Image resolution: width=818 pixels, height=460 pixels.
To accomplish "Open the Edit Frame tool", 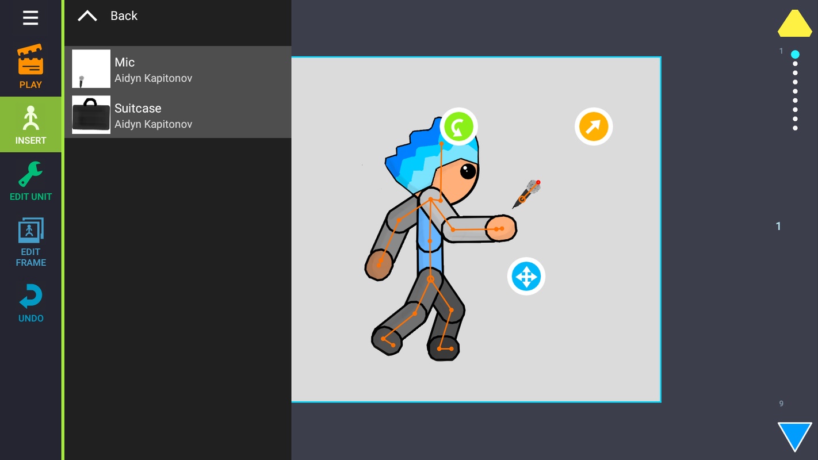I will click(x=30, y=241).
